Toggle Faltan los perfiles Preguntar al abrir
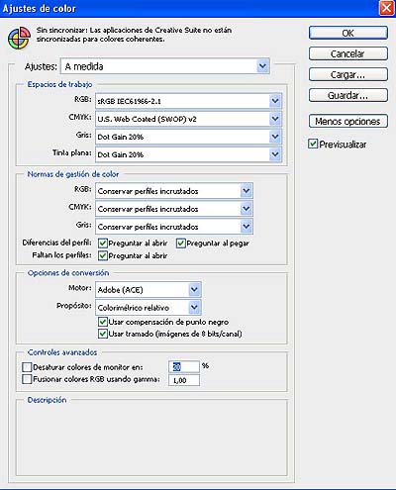Screen dimensions: 396x490 [x=103, y=255]
